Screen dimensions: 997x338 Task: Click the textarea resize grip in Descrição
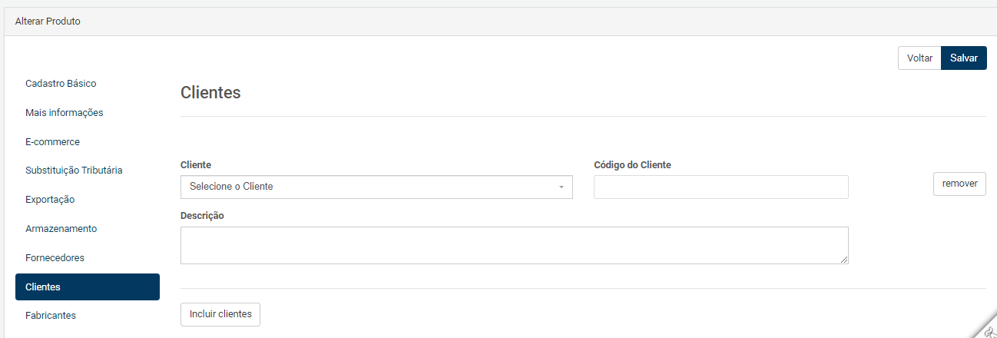click(844, 260)
